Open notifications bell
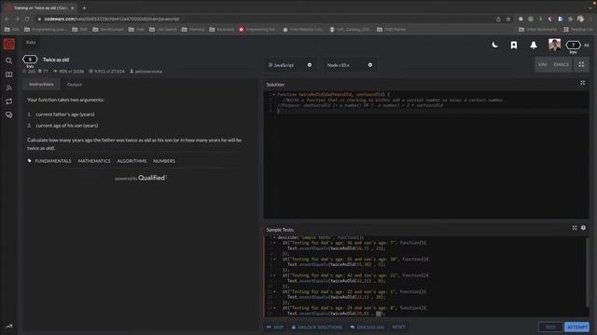The height and width of the screenshot is (335, 597). (534, 46)
